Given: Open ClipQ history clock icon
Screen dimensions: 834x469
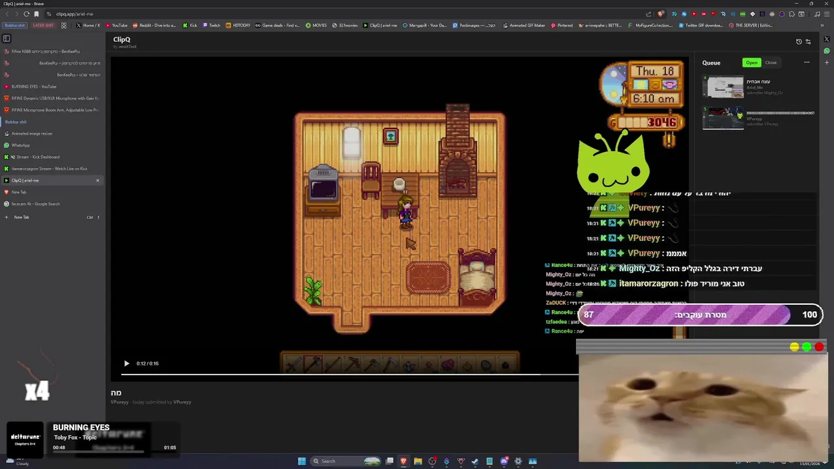Looking at the screenshot, I should 799,42.
